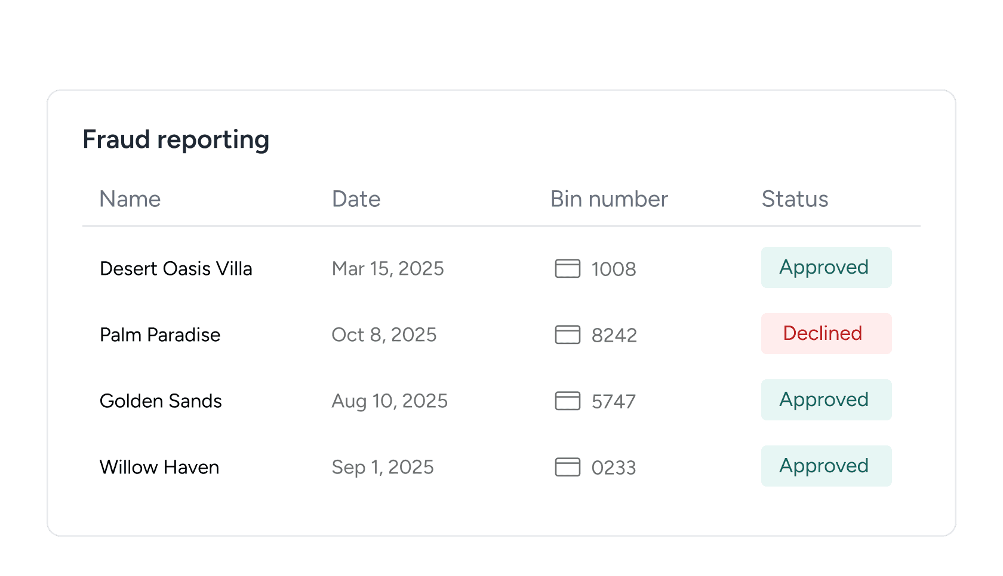Select the card icon in the Palm Paradise row
The image size is (1003, 576).
tap(567, 335)
